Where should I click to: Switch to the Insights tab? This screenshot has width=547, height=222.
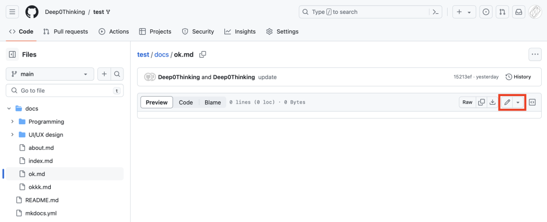tap(240, 31)
